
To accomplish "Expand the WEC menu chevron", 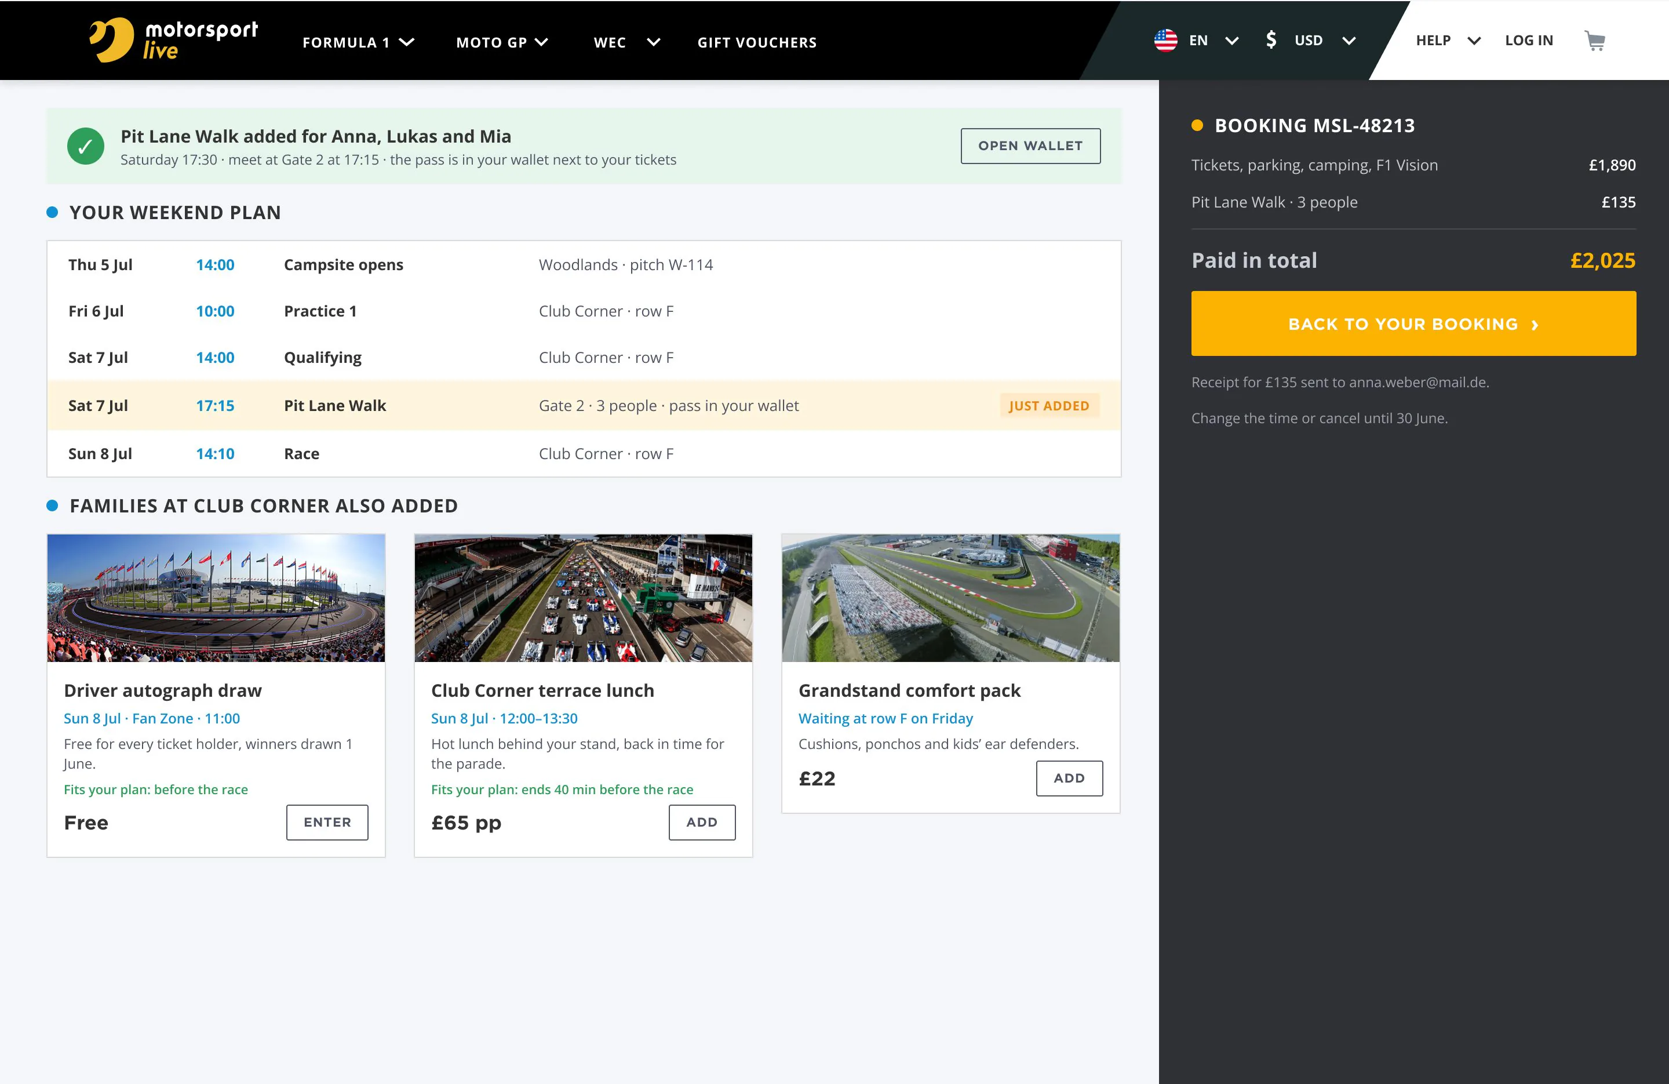I will pyautogui.click(x=653, y=42).
